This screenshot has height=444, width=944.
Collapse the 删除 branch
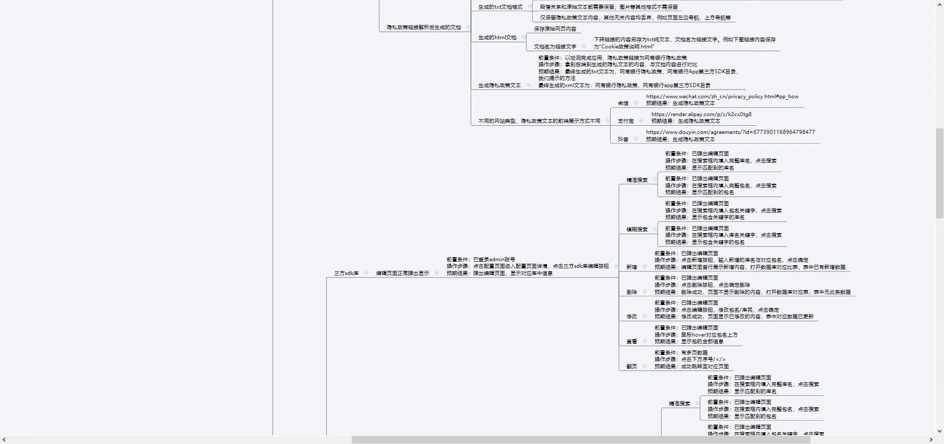[x=644, y=291]
